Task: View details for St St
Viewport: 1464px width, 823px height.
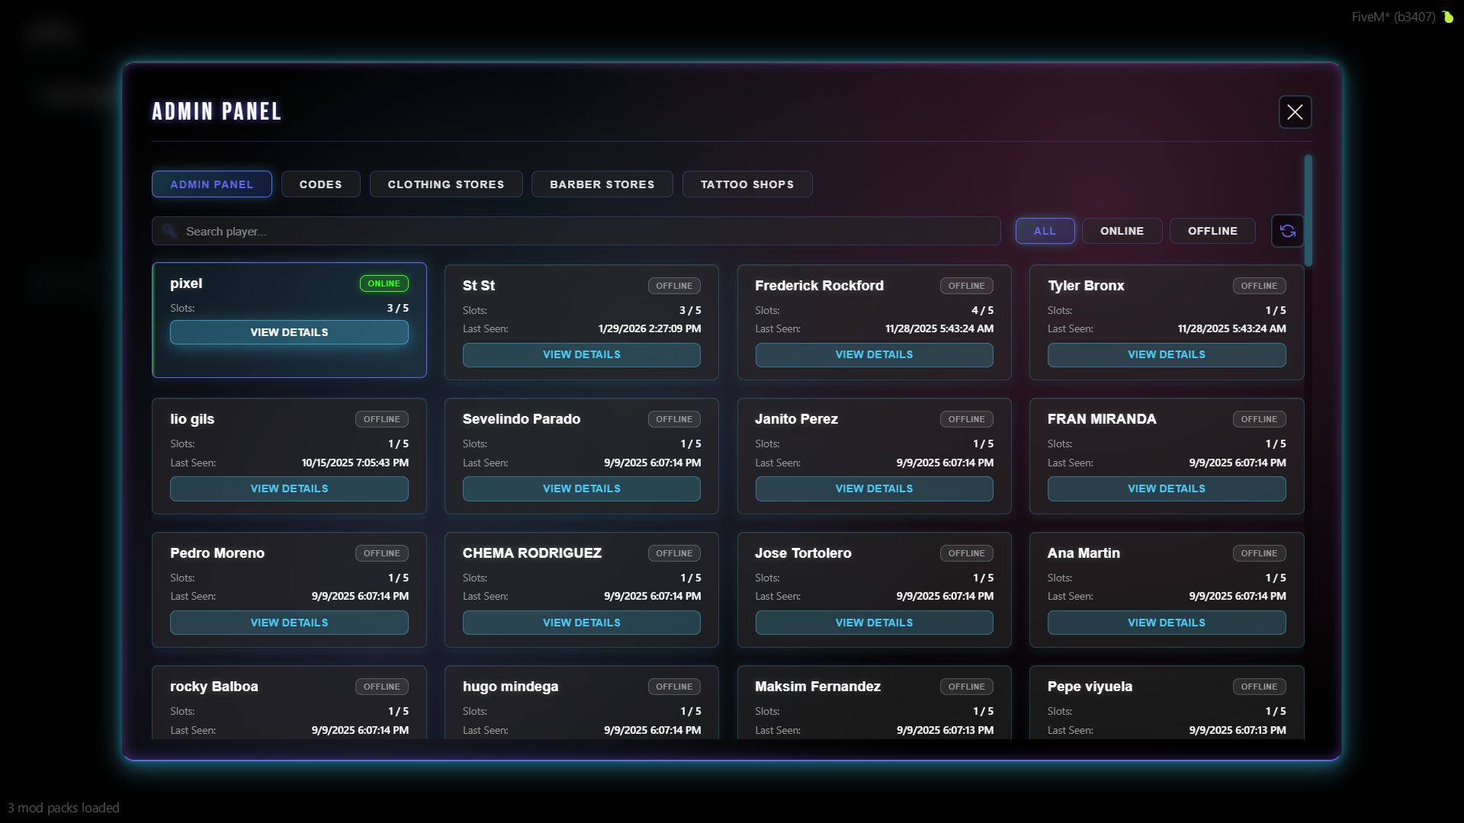Action: coord(582,355)
